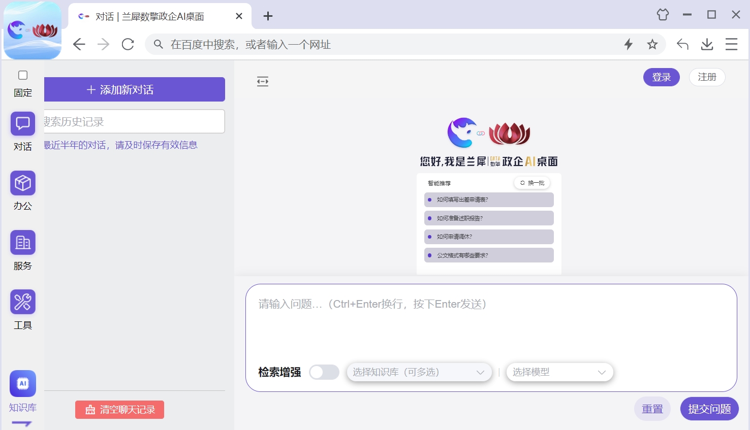The height and width of the screenshot is (430, 750).
Task: Bookmark the page with the star icon
Action: pos(652,45)
